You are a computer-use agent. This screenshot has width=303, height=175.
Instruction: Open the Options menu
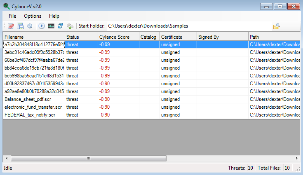point(33,16)
